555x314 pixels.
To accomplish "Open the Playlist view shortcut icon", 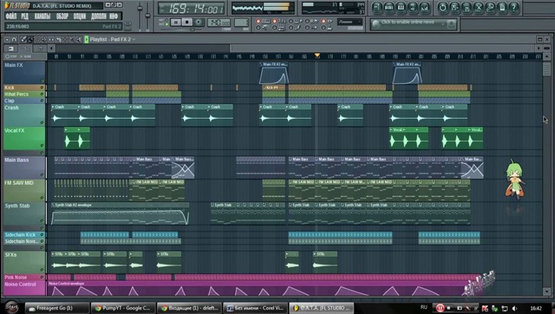I will [x=377, y=8].
